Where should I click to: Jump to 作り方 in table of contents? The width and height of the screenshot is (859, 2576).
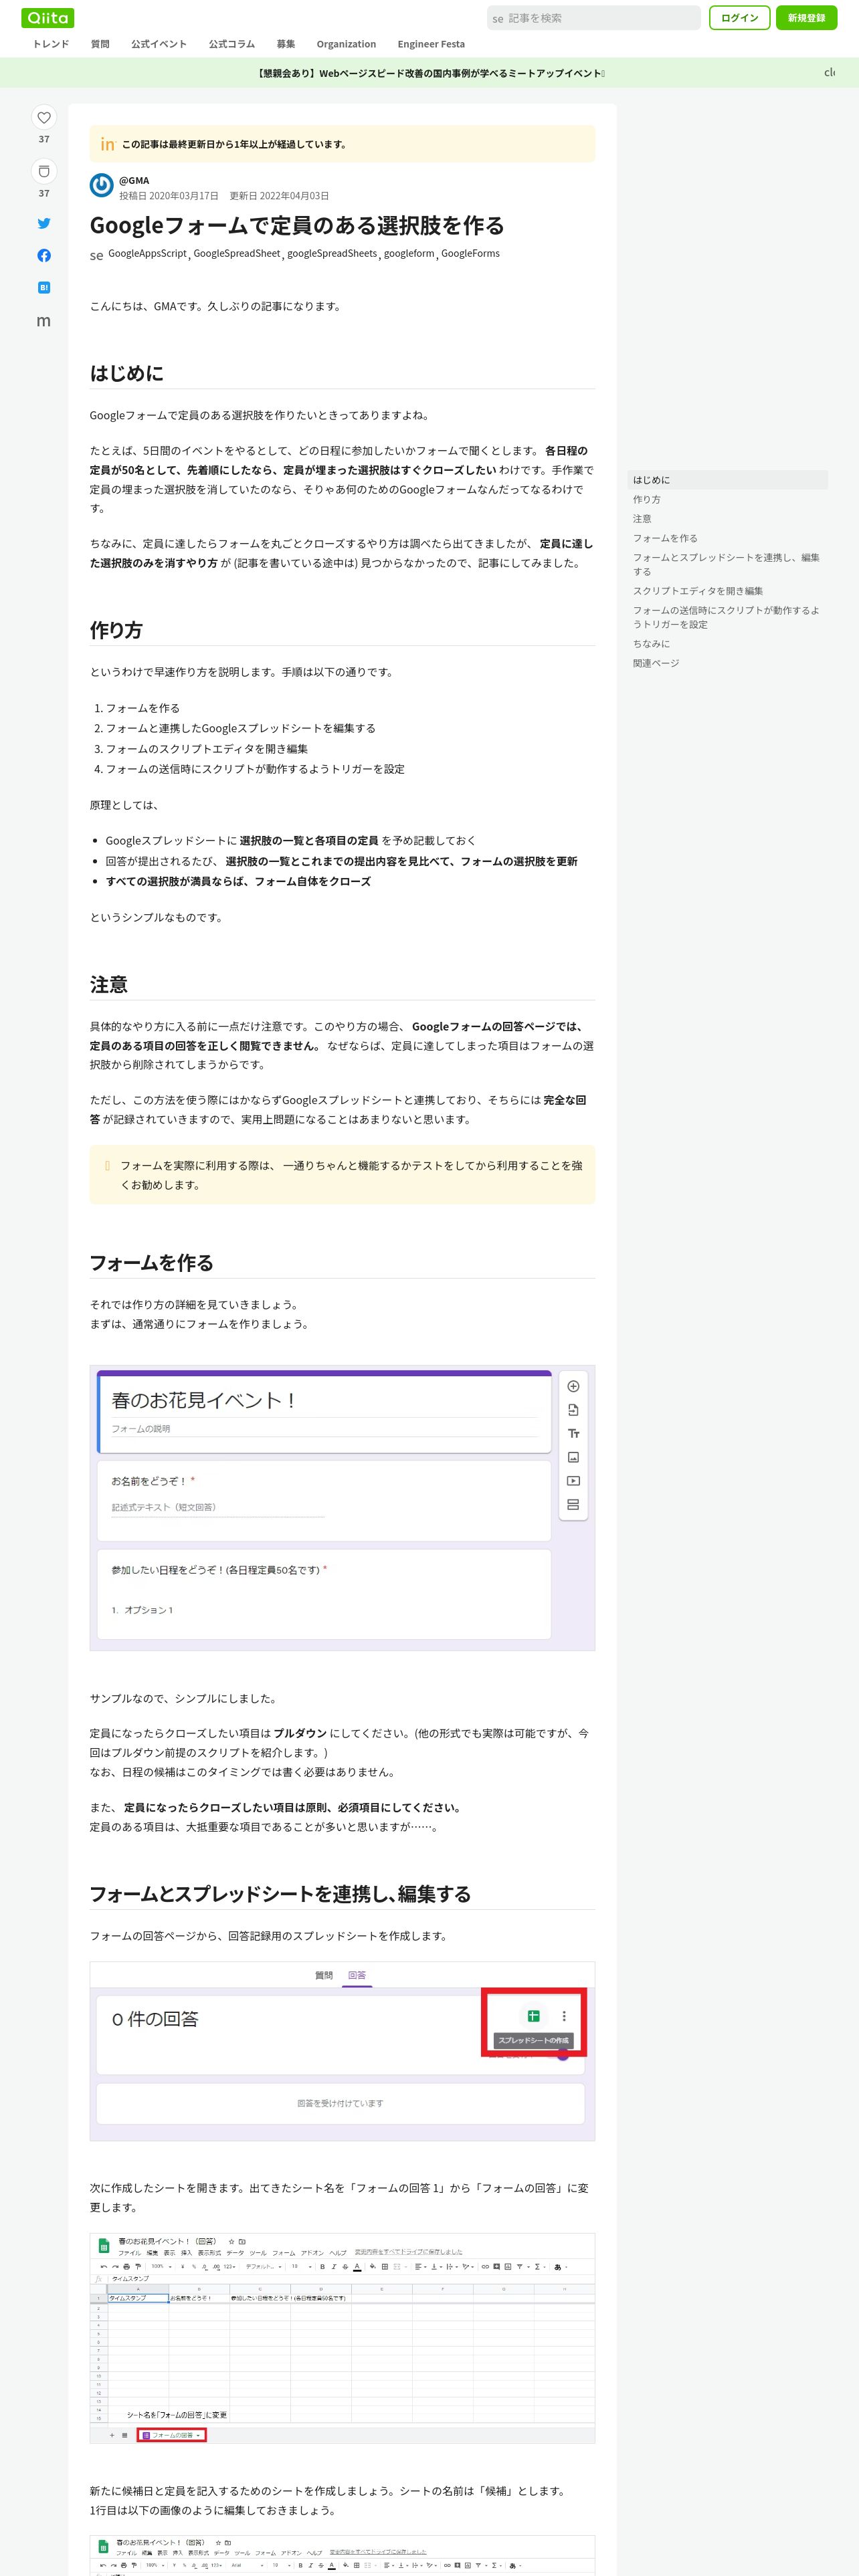pyautogui.click(x=728, y=499)
